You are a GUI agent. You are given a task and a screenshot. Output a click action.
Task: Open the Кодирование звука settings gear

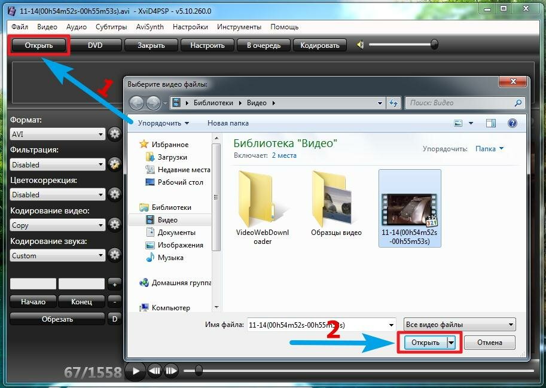click(114, 255)
